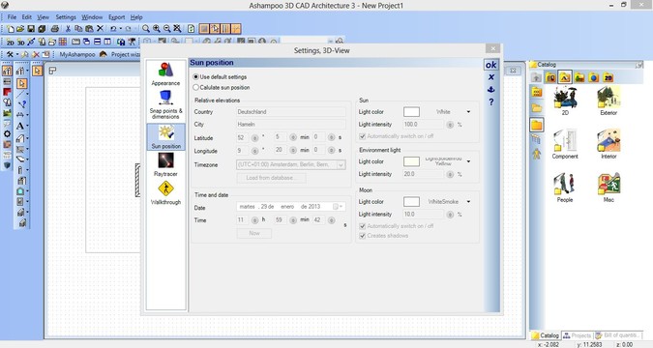653x348 pixels.
Task: Open the Misc catalog folder
Action: pos(608,188)
